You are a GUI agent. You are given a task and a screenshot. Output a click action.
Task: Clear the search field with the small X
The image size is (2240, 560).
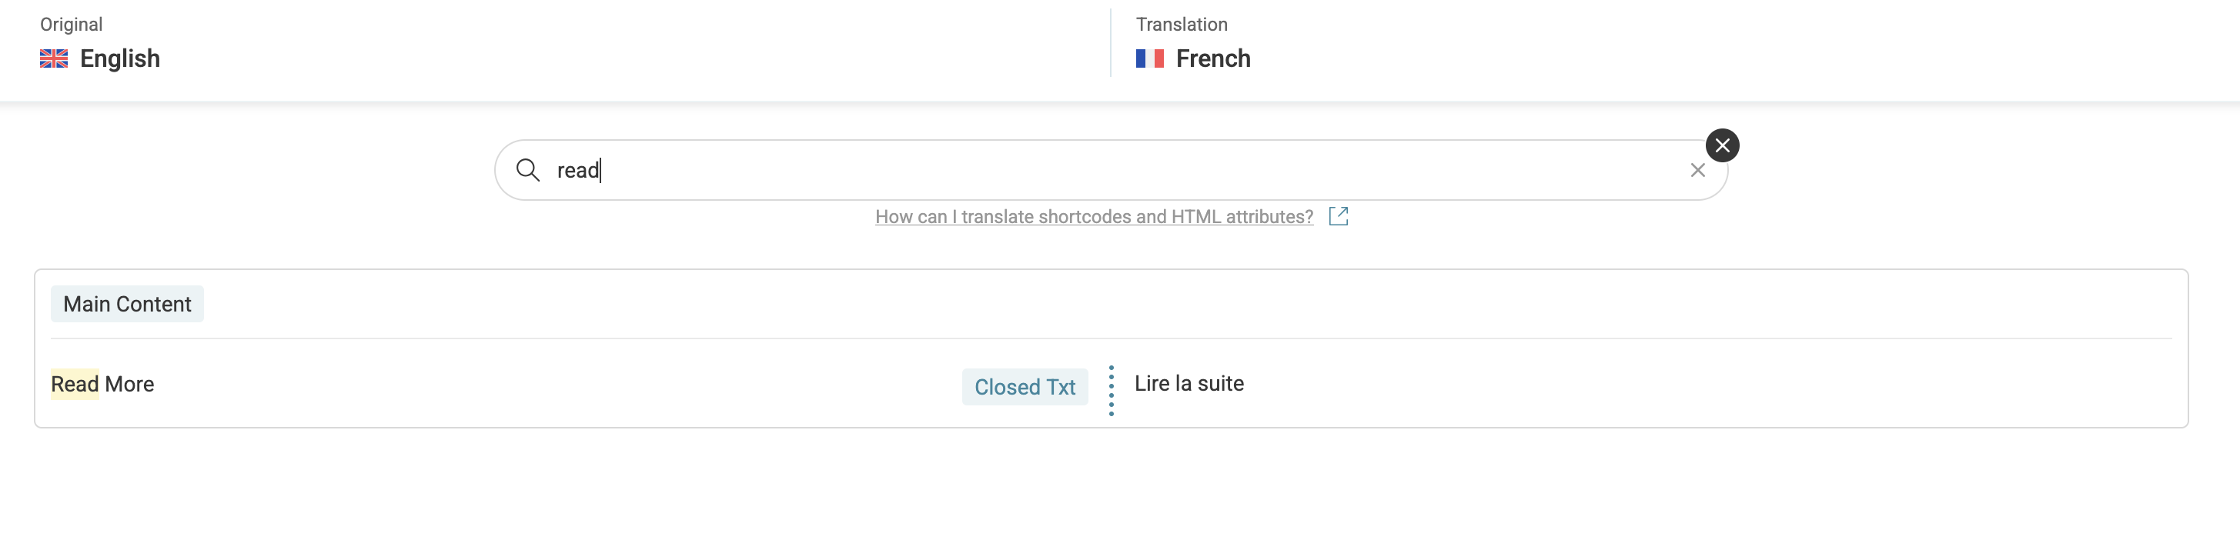click(1697, 171)
